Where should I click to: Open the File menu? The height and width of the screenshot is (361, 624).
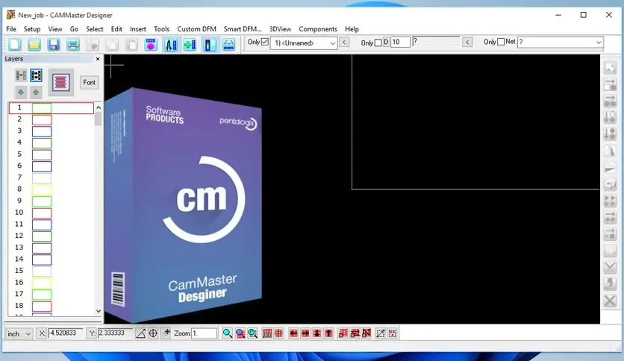(11, 29)
